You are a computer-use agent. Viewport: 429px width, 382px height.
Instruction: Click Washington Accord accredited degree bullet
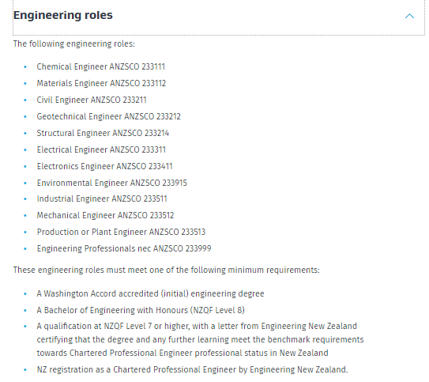[150, 294]
